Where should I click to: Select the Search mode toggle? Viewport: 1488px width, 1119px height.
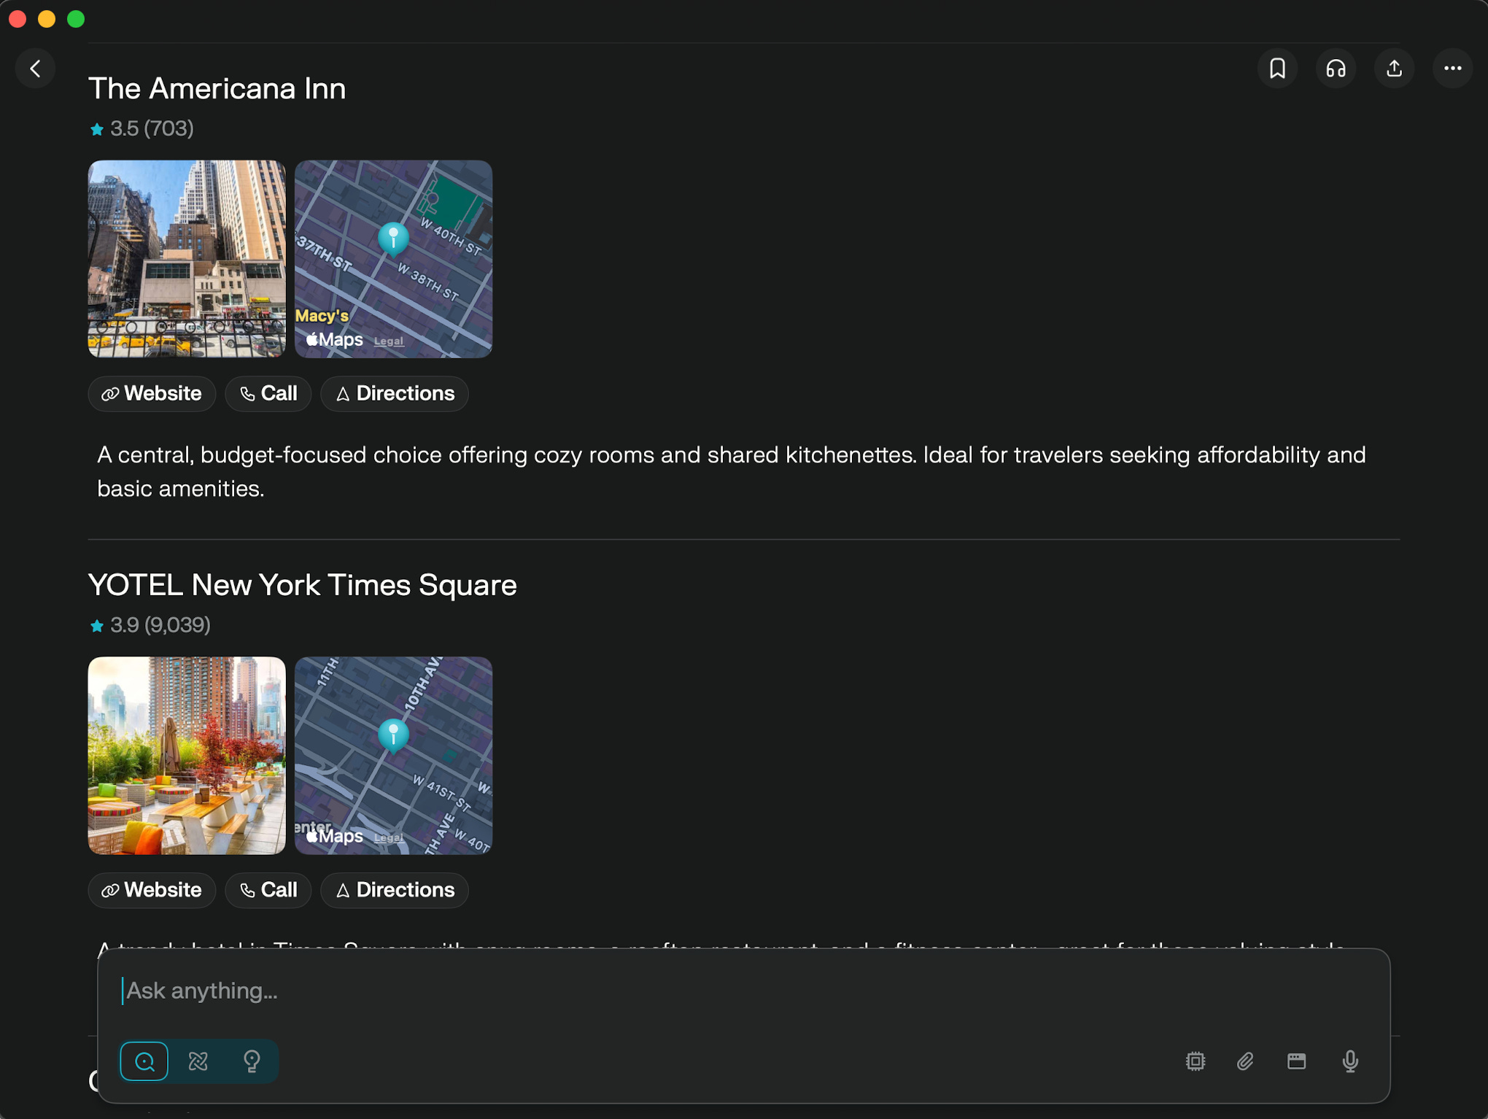[x=144, y=1061]
